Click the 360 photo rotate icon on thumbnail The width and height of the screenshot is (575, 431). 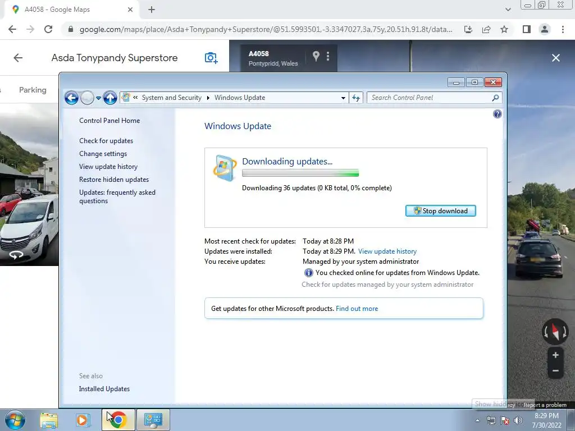[x=16, y=255]
